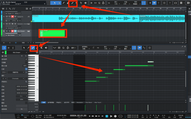Solo the 80s Dream track
Screen dimensions: 191x119
coord(10,31)
